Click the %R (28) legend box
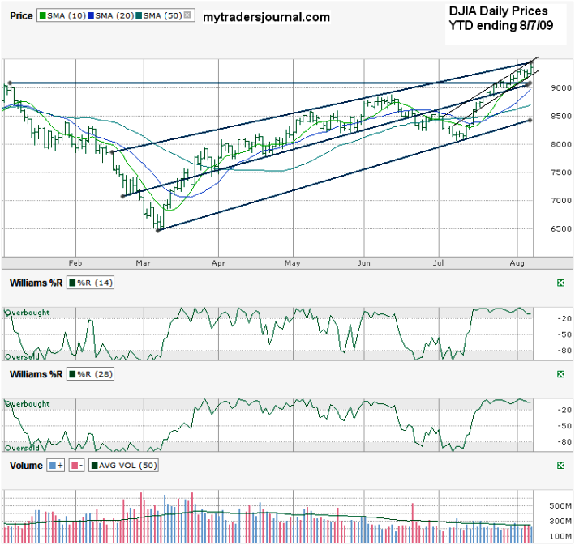Viewport: 575px width, 545px height. tap(90, 374)
